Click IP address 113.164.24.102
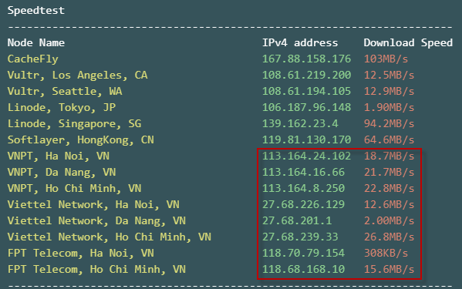This screenshot has width=462, height=289. pos(306,156)
